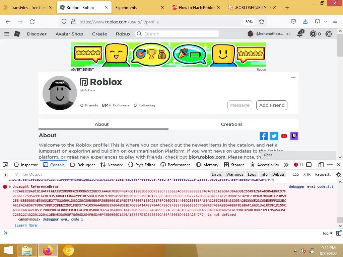
Task: Expand the Uncaught ReferenceError stack trace
Action: click(x=10, y=187)
